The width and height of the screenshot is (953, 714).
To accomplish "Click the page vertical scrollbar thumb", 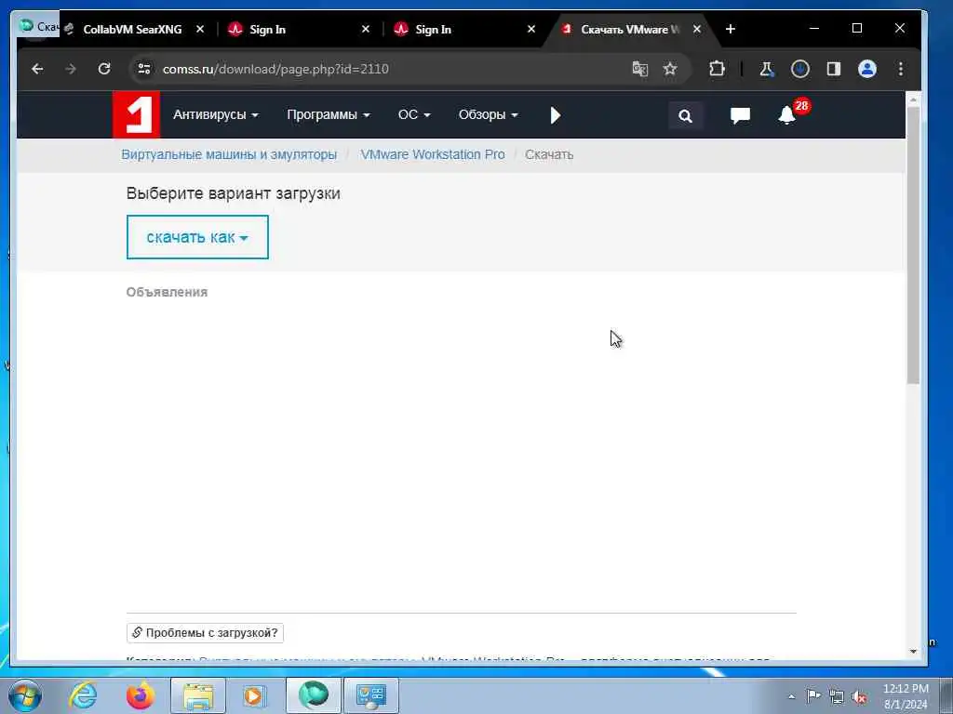I will (x=913, y=245).
